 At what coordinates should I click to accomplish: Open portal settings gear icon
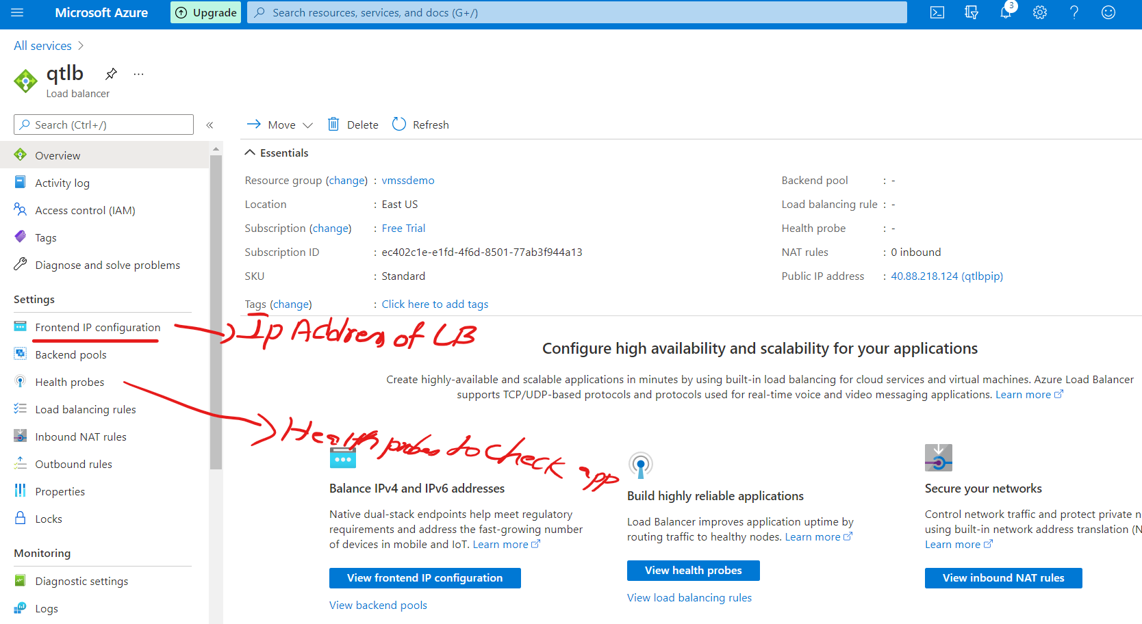click(1040, 12)
